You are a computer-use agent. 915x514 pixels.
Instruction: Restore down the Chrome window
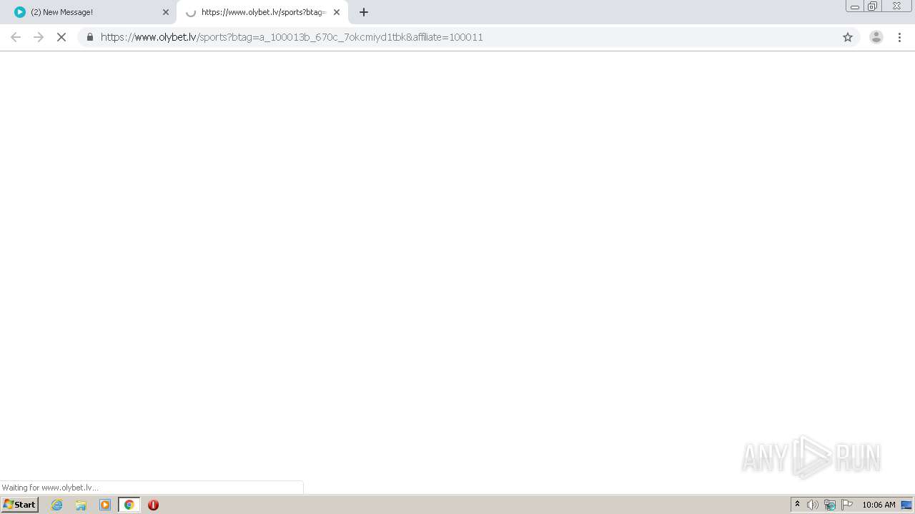coord(873,6)
